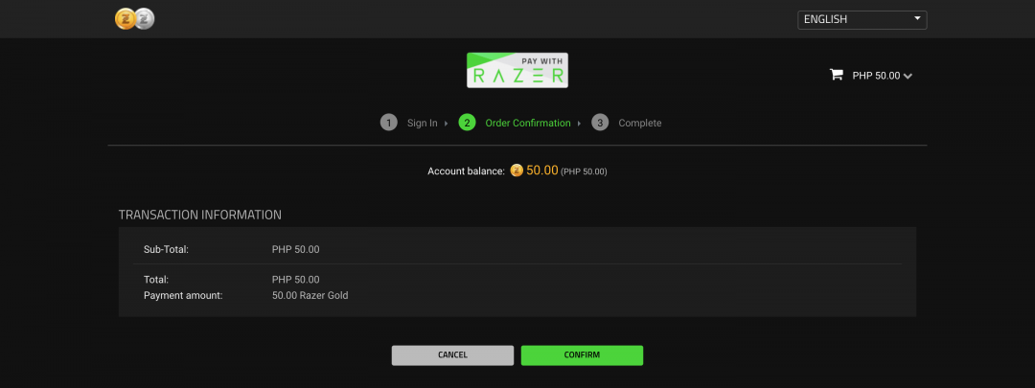Click the green step 2 circle
Image resolution: width=1035 pixels, height=388 pixels.
point(467,123)
